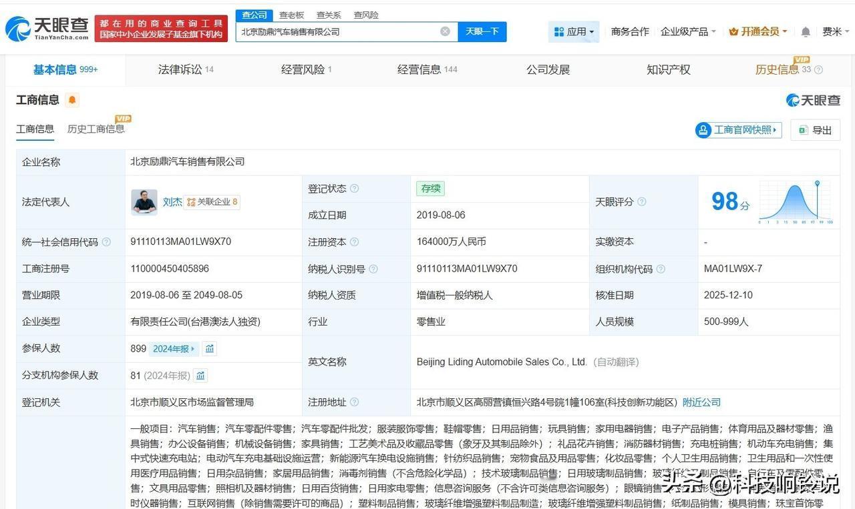Viewport: 855px width, 509px height.
Task: Expand the 开通会员 dropdown
Action: point(758,31)
